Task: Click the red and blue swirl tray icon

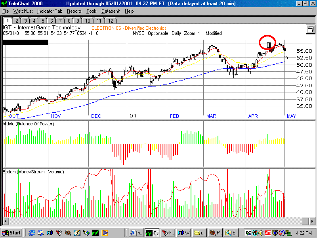Action: point(282,233)
